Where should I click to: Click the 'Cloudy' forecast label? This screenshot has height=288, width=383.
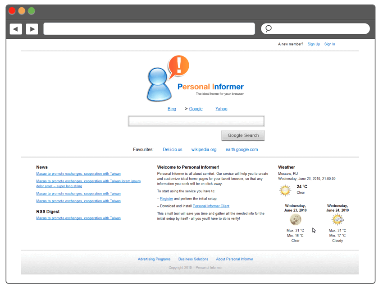pos(337,241)
